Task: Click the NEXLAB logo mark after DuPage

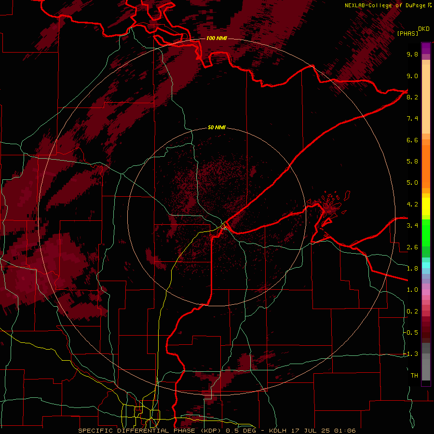Action: pos(430,5)
